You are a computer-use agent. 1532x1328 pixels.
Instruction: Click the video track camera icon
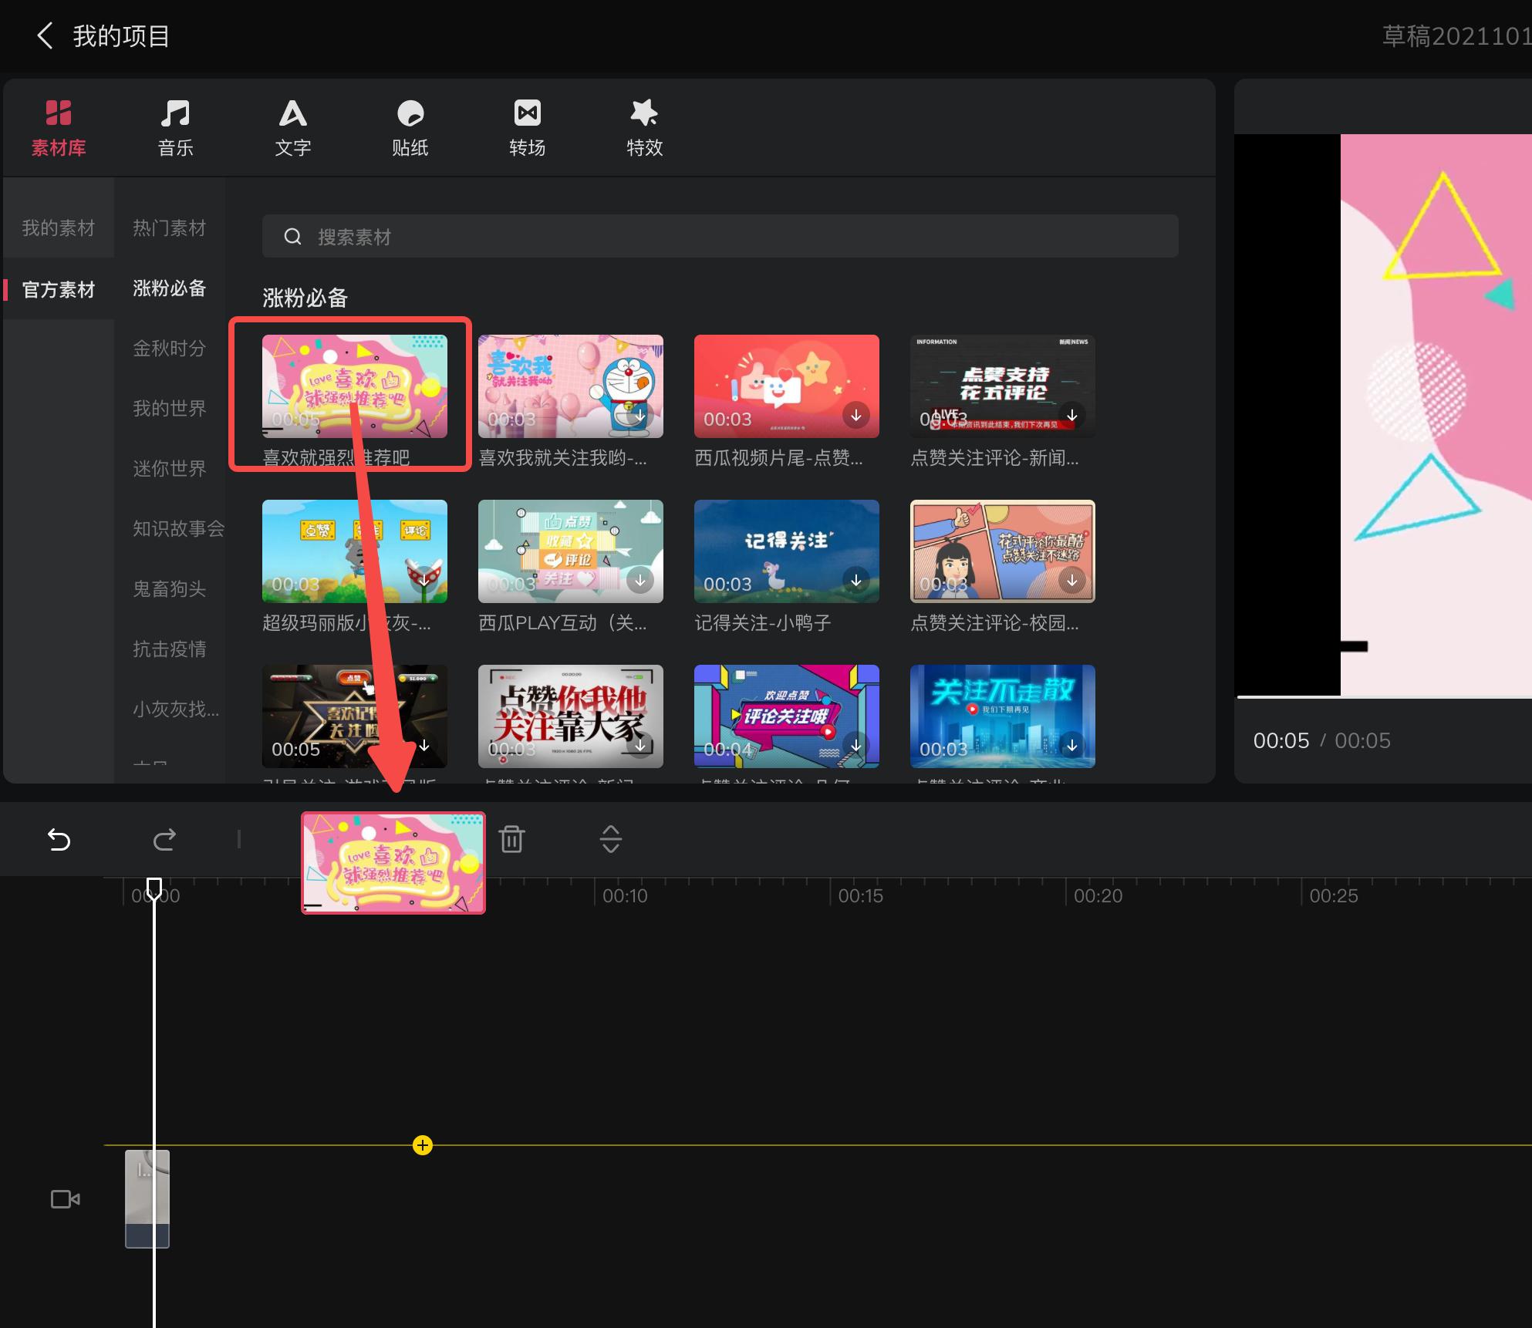66,1199
